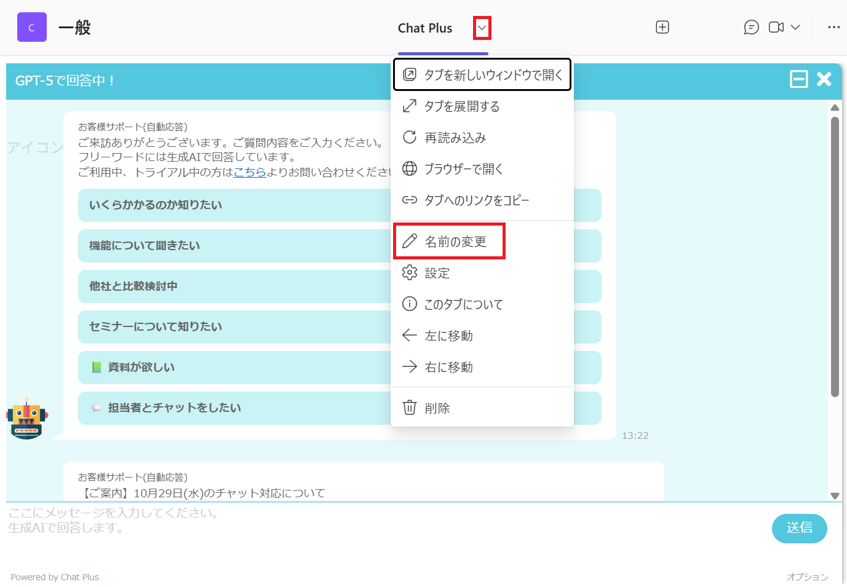
Task: Minimize the GPT-5 chat widget
Action: coord(798,79)
